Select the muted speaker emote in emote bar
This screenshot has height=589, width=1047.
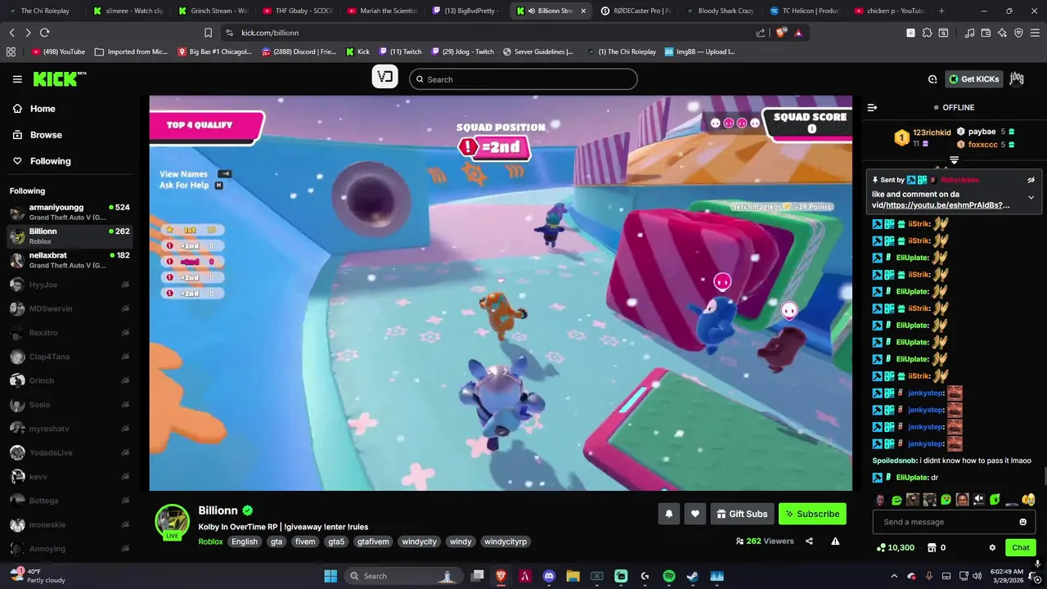(978, 499)
